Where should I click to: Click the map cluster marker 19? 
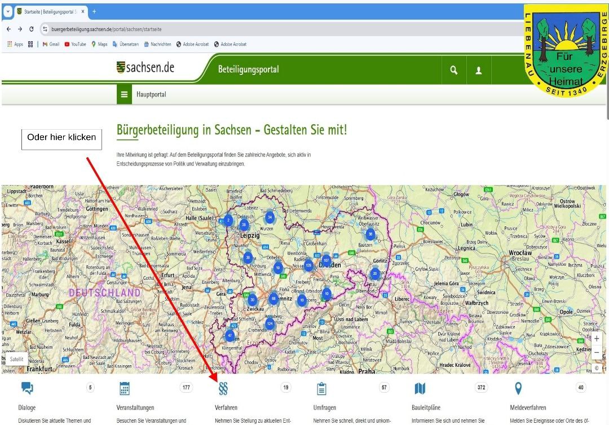(277, 268)
